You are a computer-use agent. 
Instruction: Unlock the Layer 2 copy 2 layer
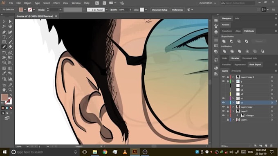tap(228, 77)
